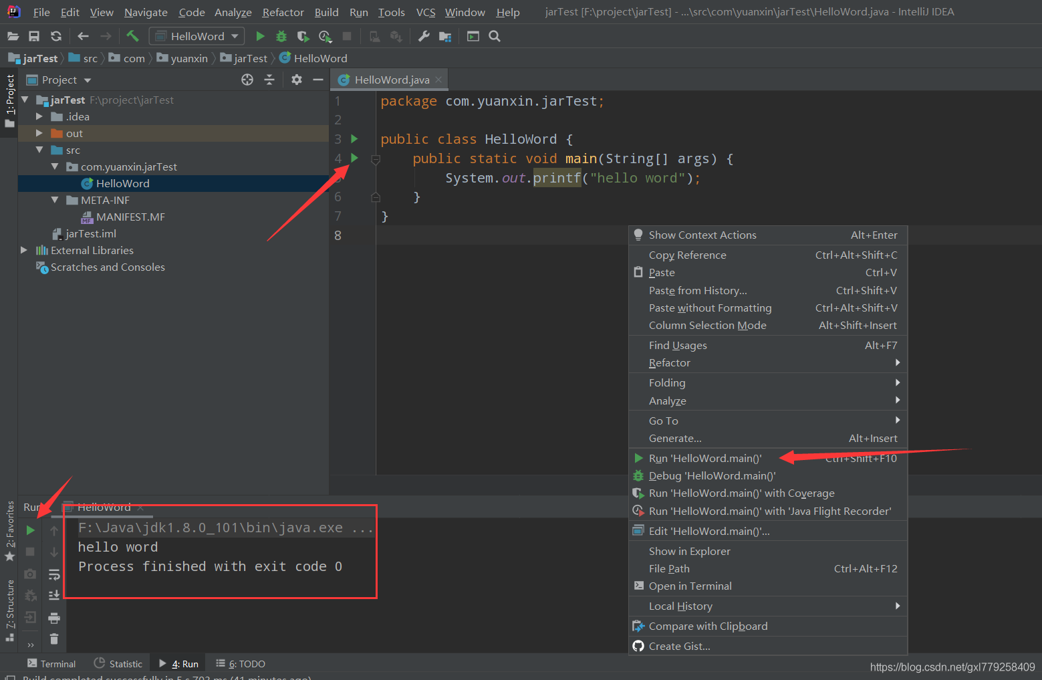
Task: Select Run 'HelloWord.main()' in context menu
Action: (x=704, y=458)
